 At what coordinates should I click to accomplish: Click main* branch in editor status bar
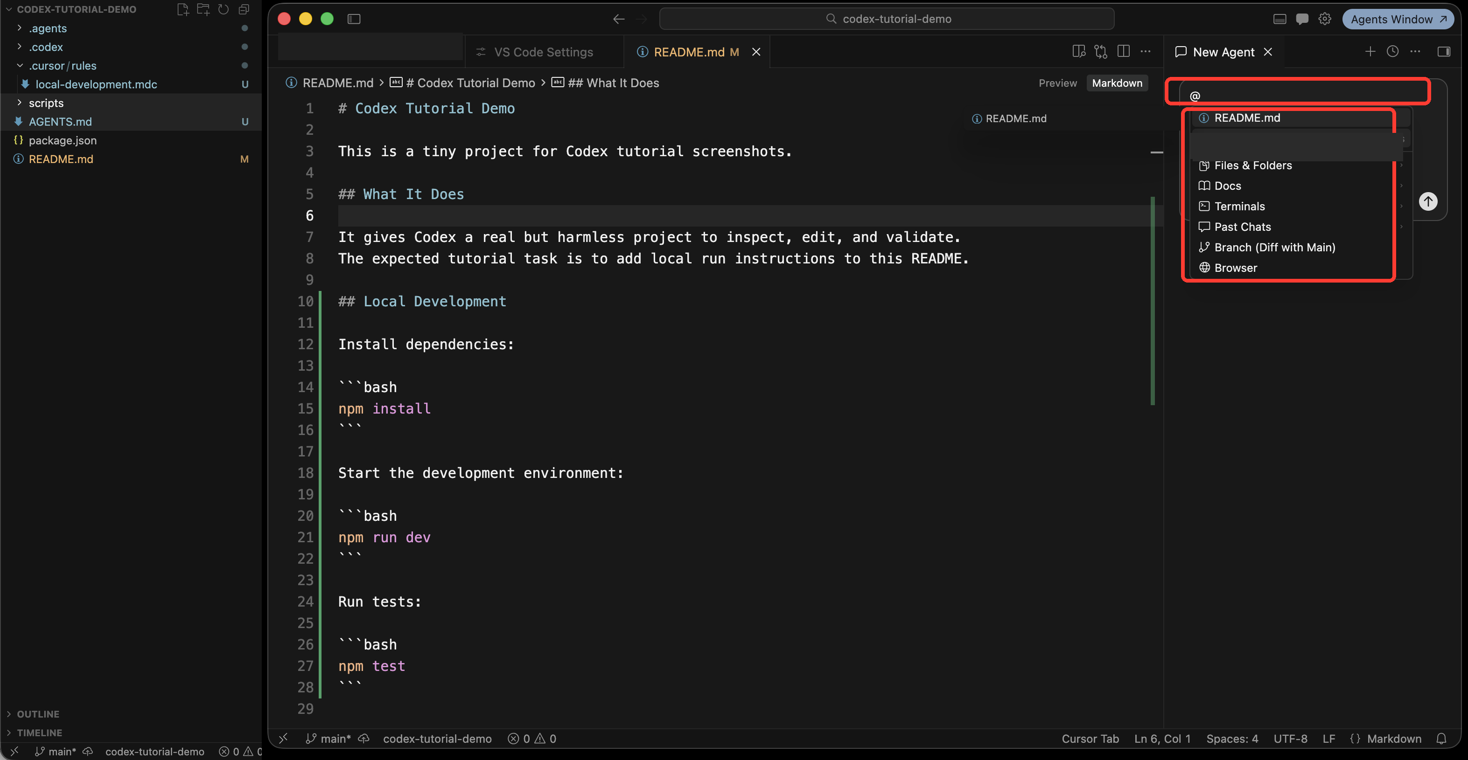pyautogui.click(x=329, y=739)
